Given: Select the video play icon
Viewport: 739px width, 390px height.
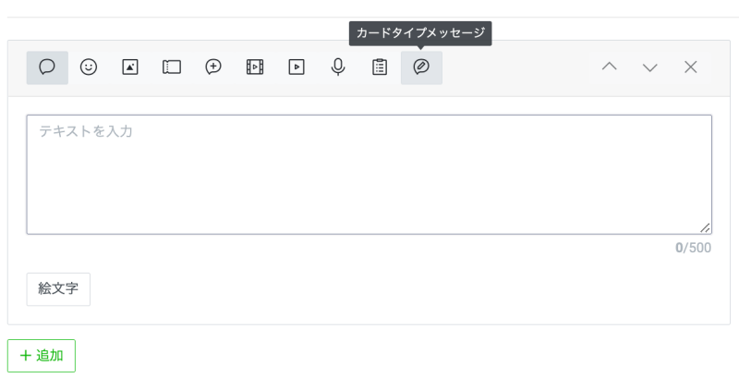Looking at the screenshot, I should [x=297, y=67].
